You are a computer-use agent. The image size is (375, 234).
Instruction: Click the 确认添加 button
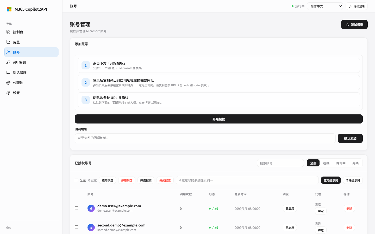pyautogui.click(x=350, y=138)
